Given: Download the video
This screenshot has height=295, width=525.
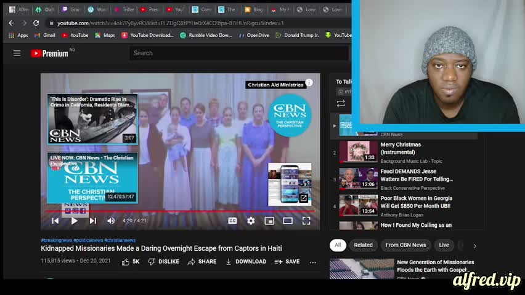Looking at the screenshot, I should (x=246, y=262).
